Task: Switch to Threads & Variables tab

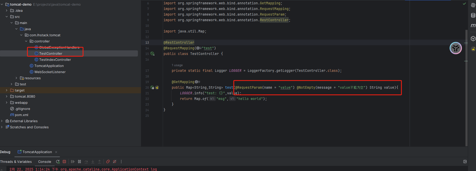Action: click(16, 162)
